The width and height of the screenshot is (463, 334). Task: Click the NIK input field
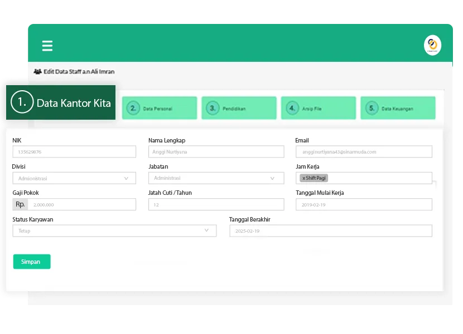(74, 151)
